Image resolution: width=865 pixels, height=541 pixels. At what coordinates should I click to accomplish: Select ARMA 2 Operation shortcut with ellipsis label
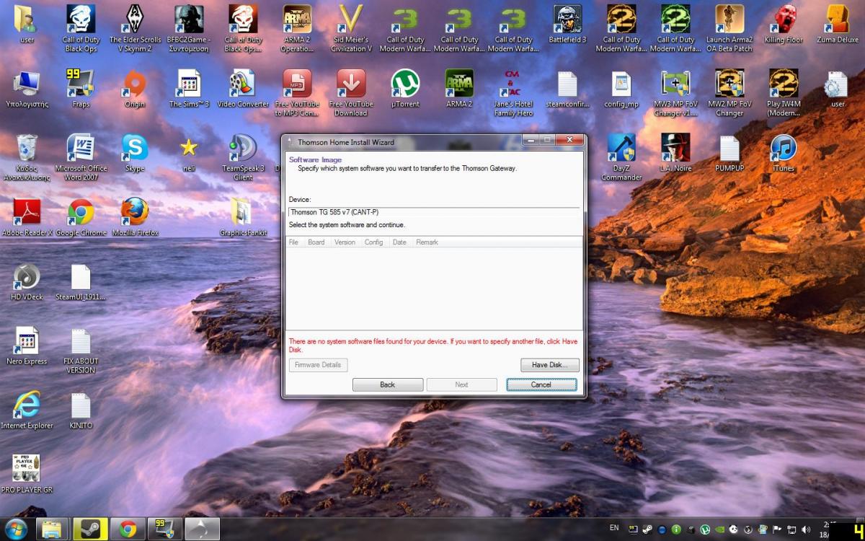coord(297,29)
